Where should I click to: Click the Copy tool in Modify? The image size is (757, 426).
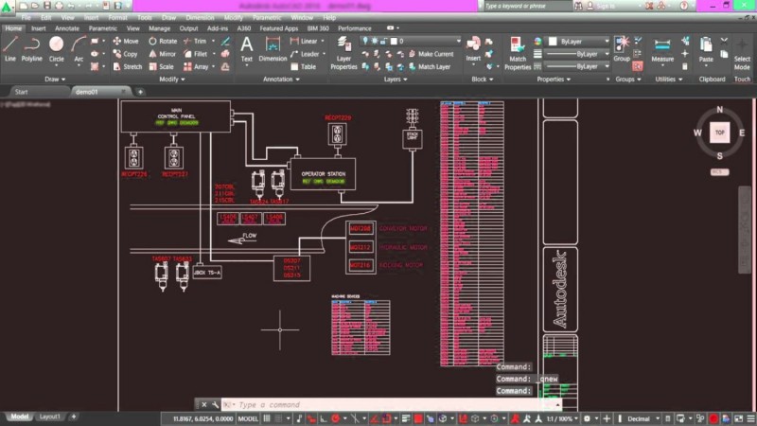click(125, 54)
